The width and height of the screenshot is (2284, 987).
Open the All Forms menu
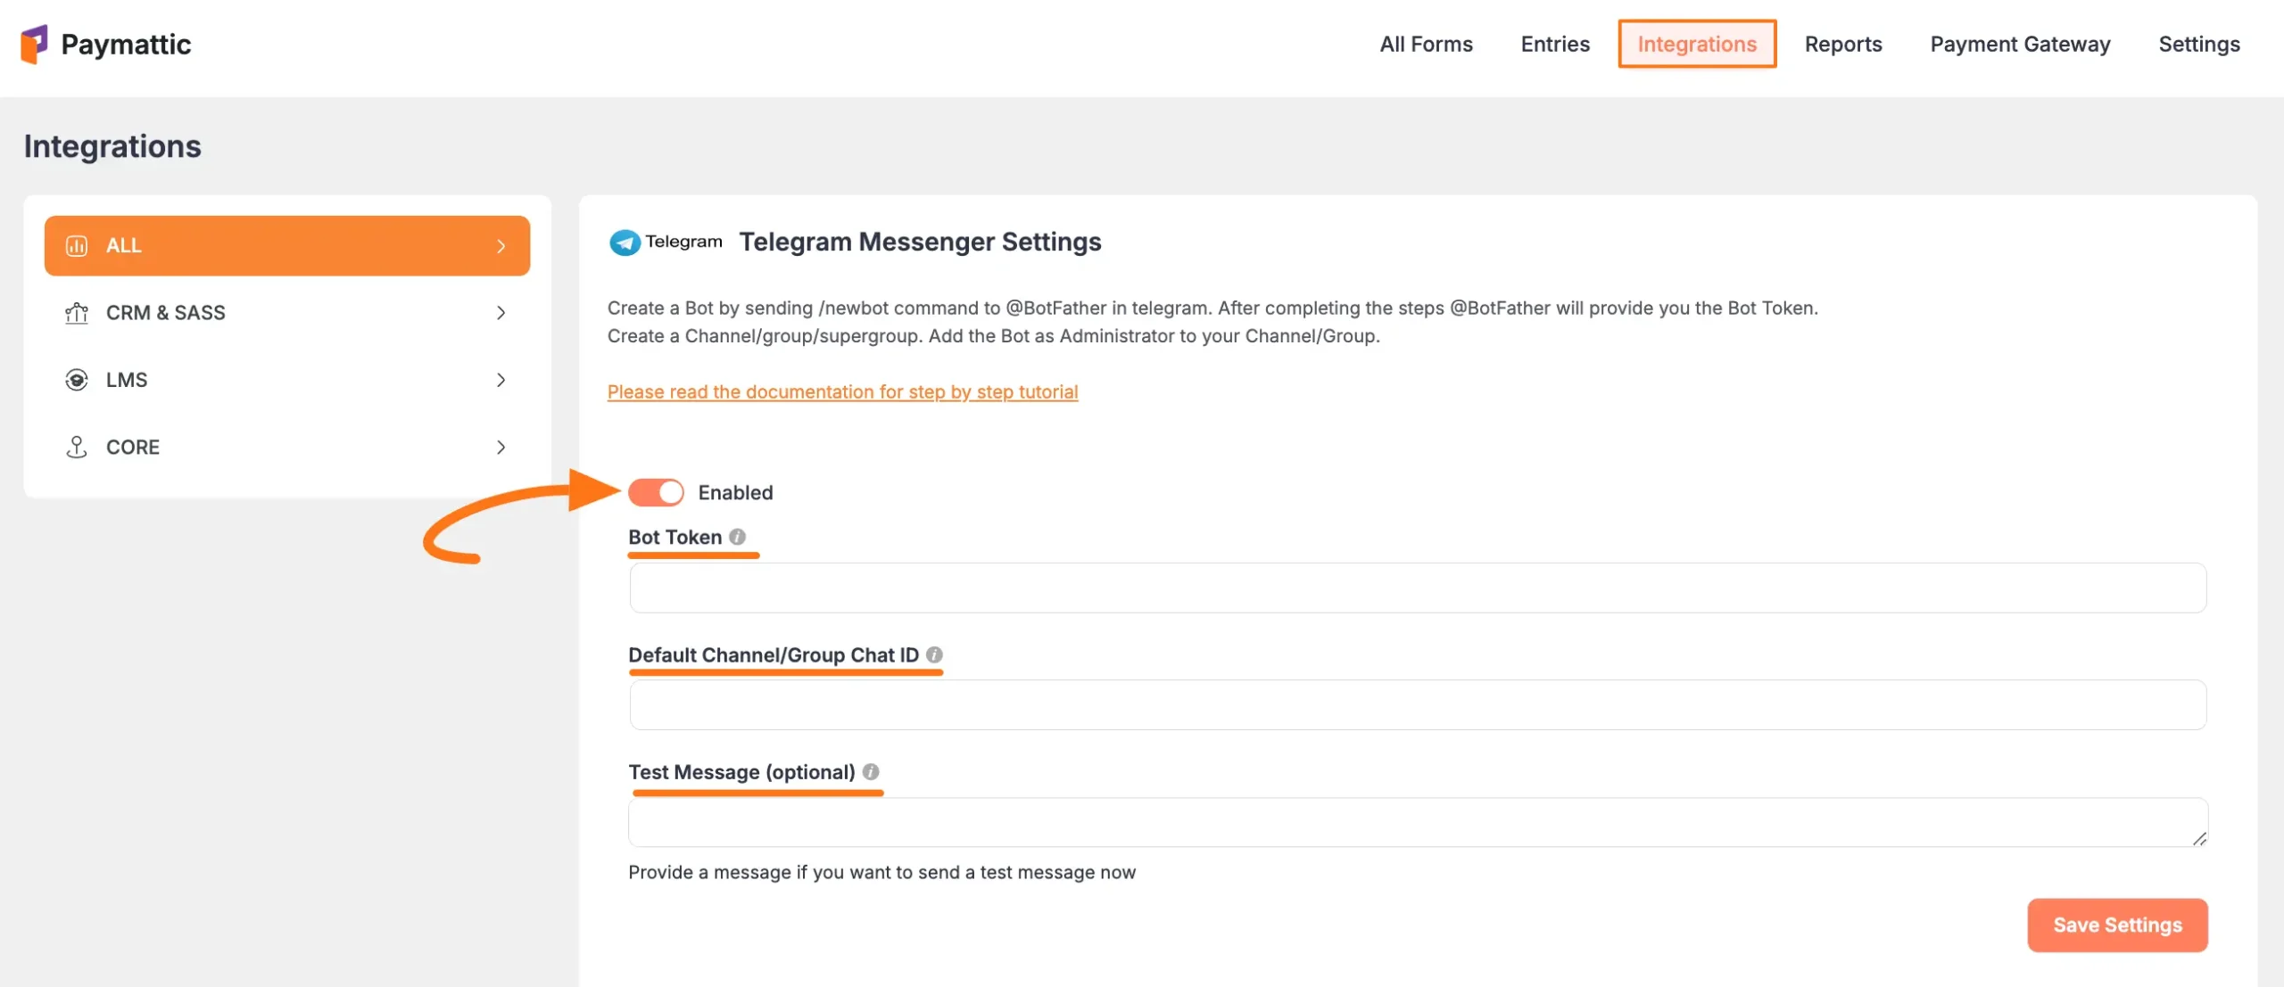point(1426,44)
